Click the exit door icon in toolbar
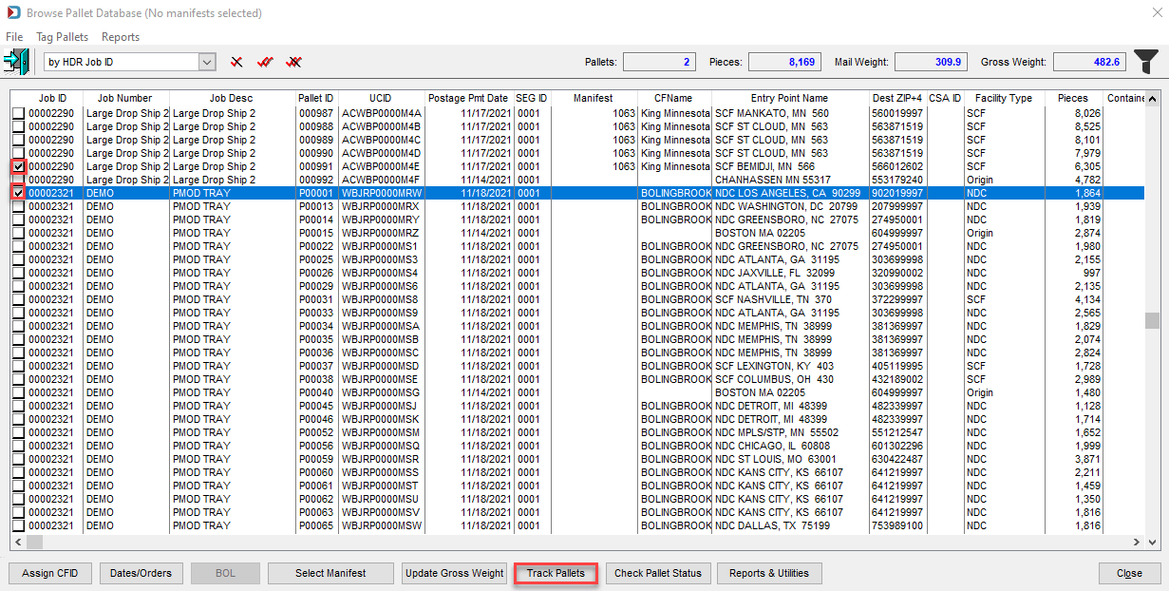The height and width of the screenshot is (591, 1169). pos(16,62)
